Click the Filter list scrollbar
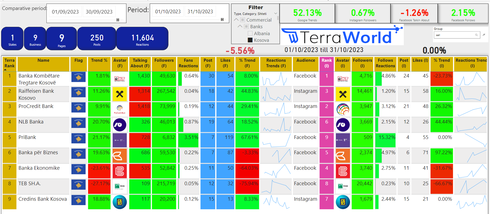The image size is (490, 214). coord(278,18)
